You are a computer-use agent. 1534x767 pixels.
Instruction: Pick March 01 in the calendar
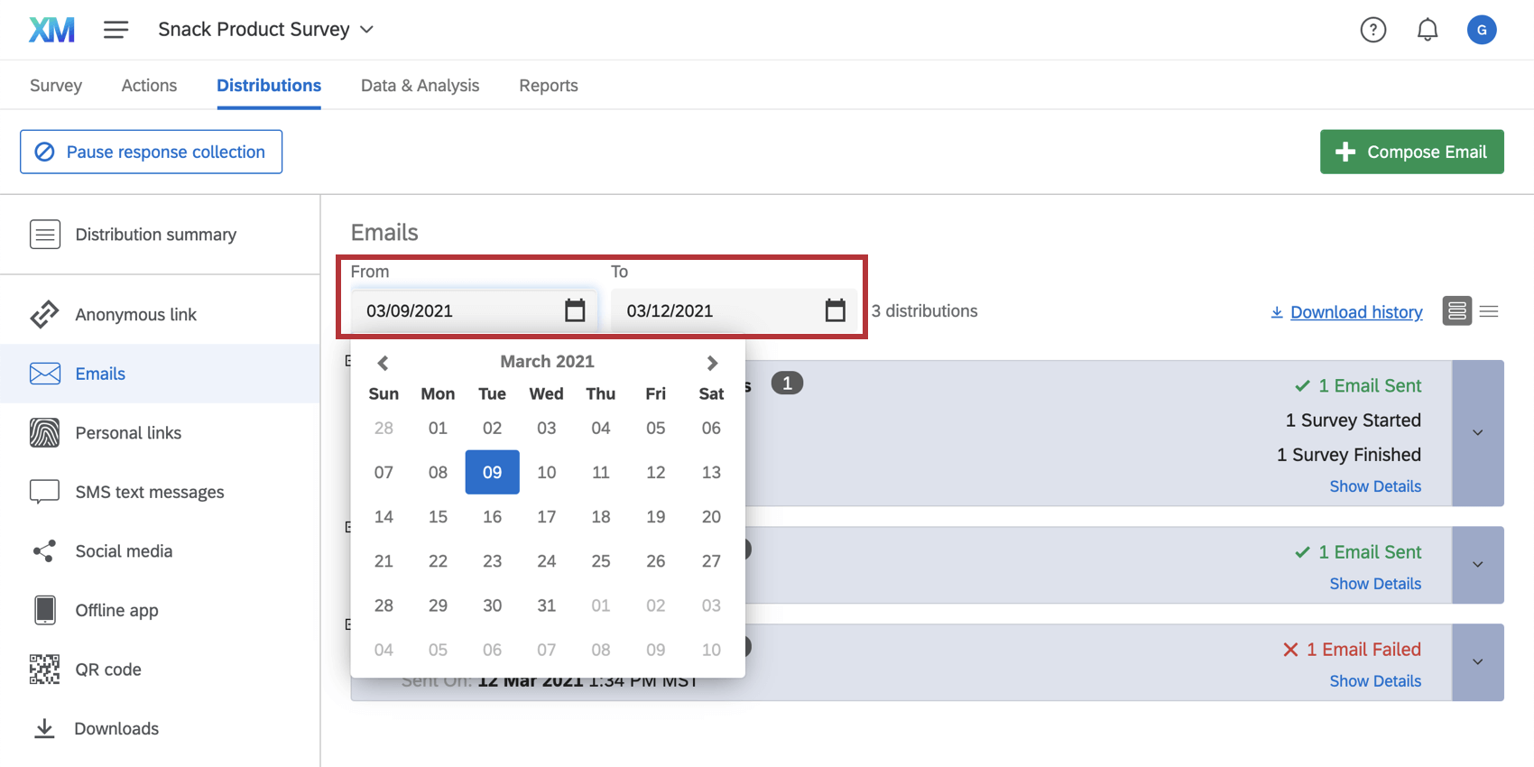click(438, 428)
